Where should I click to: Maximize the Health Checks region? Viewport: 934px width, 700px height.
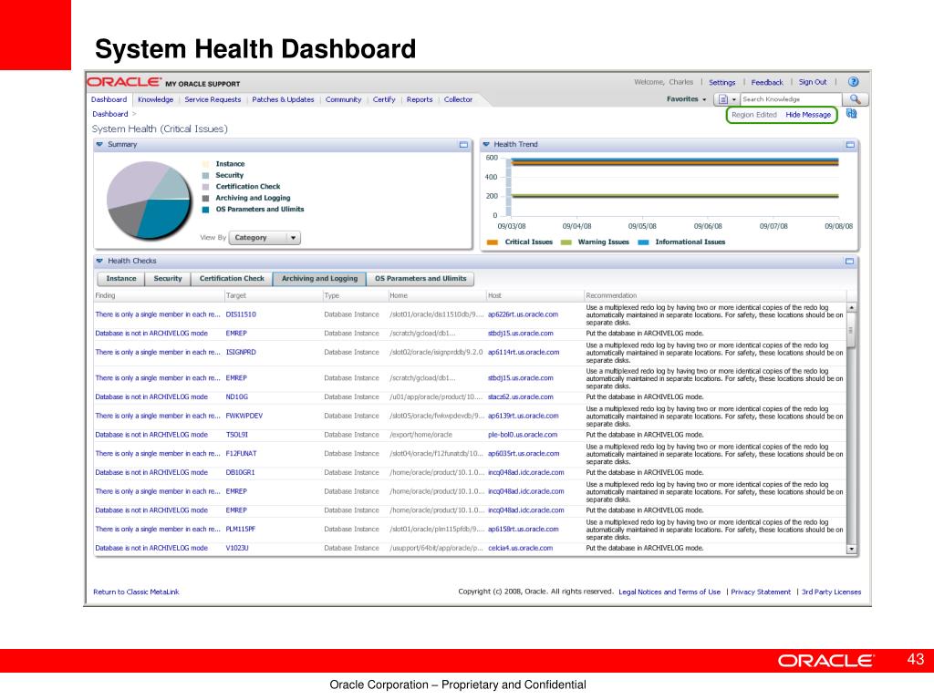pyautogui.click(x=849, y=262)
